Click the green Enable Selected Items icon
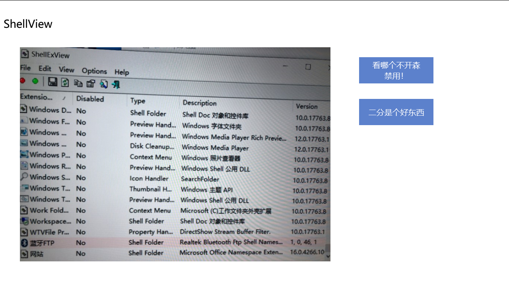The height and width of the screenshot is (286, 509). [35, 81]
